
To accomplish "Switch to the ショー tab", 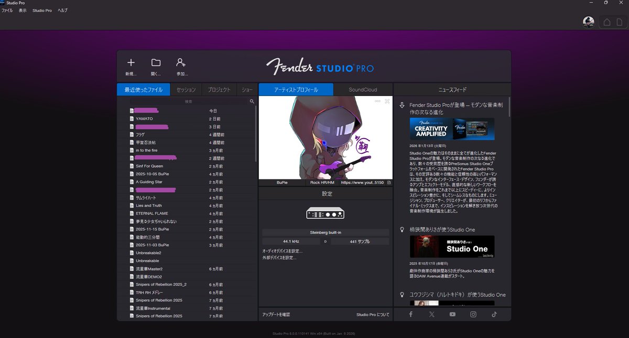I will pos(247,90).
